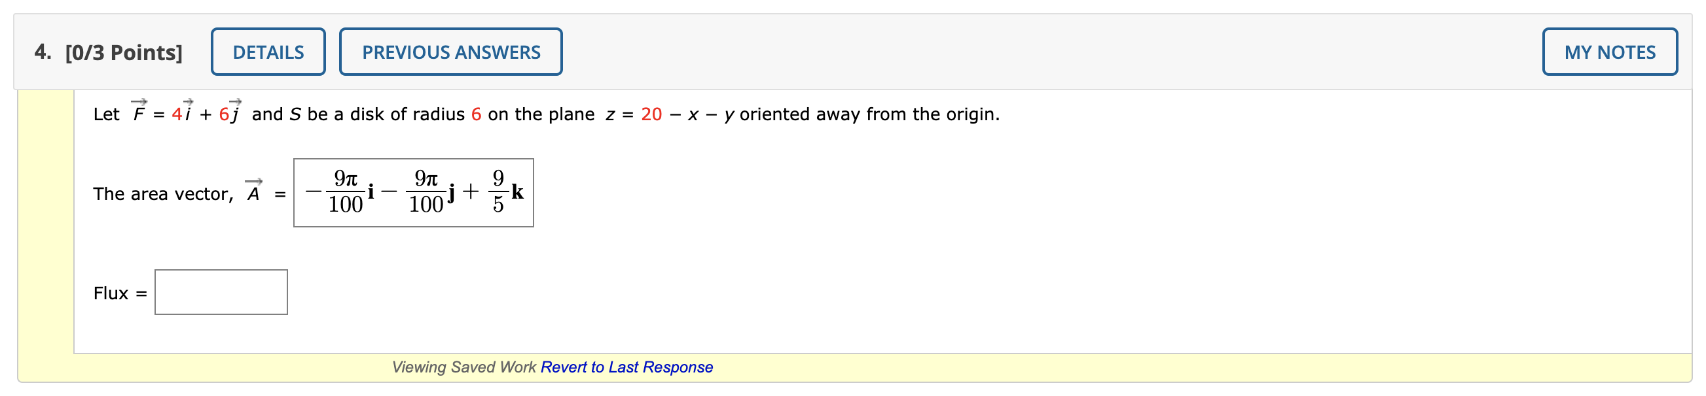Viewport: 1706px width, 396px height.
Task: Click the yellow question border area
Action: tap(46, 231)
